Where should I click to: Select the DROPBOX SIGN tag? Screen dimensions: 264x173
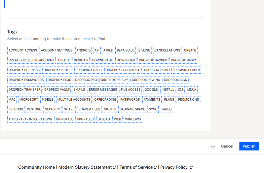click(x=175, y=80)
